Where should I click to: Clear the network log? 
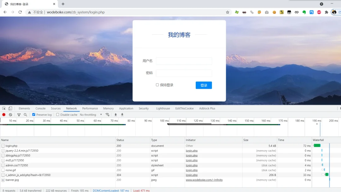10,115
